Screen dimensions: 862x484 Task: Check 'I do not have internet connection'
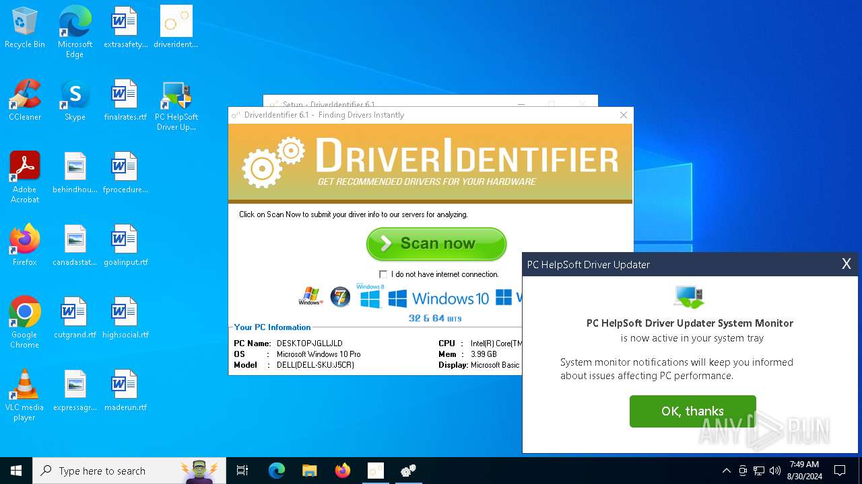click(x=383, y=274)
